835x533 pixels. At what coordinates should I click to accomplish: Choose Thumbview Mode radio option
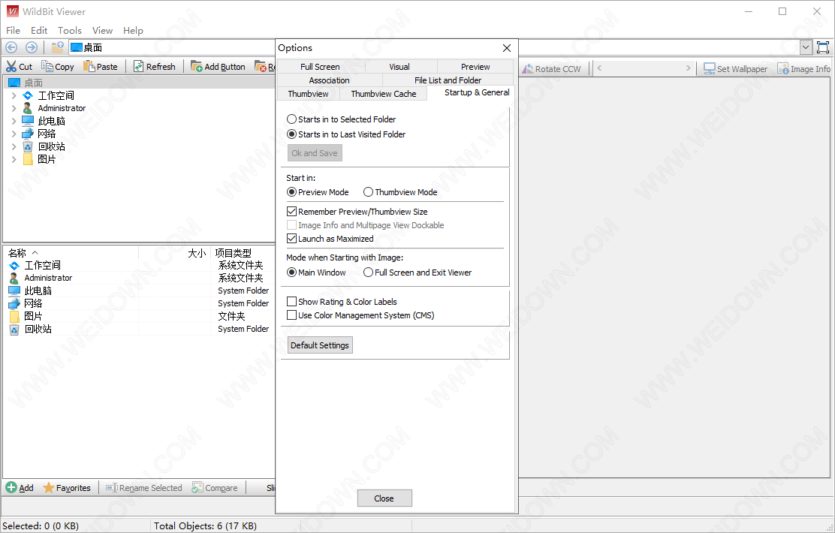[x=368, y=192]
